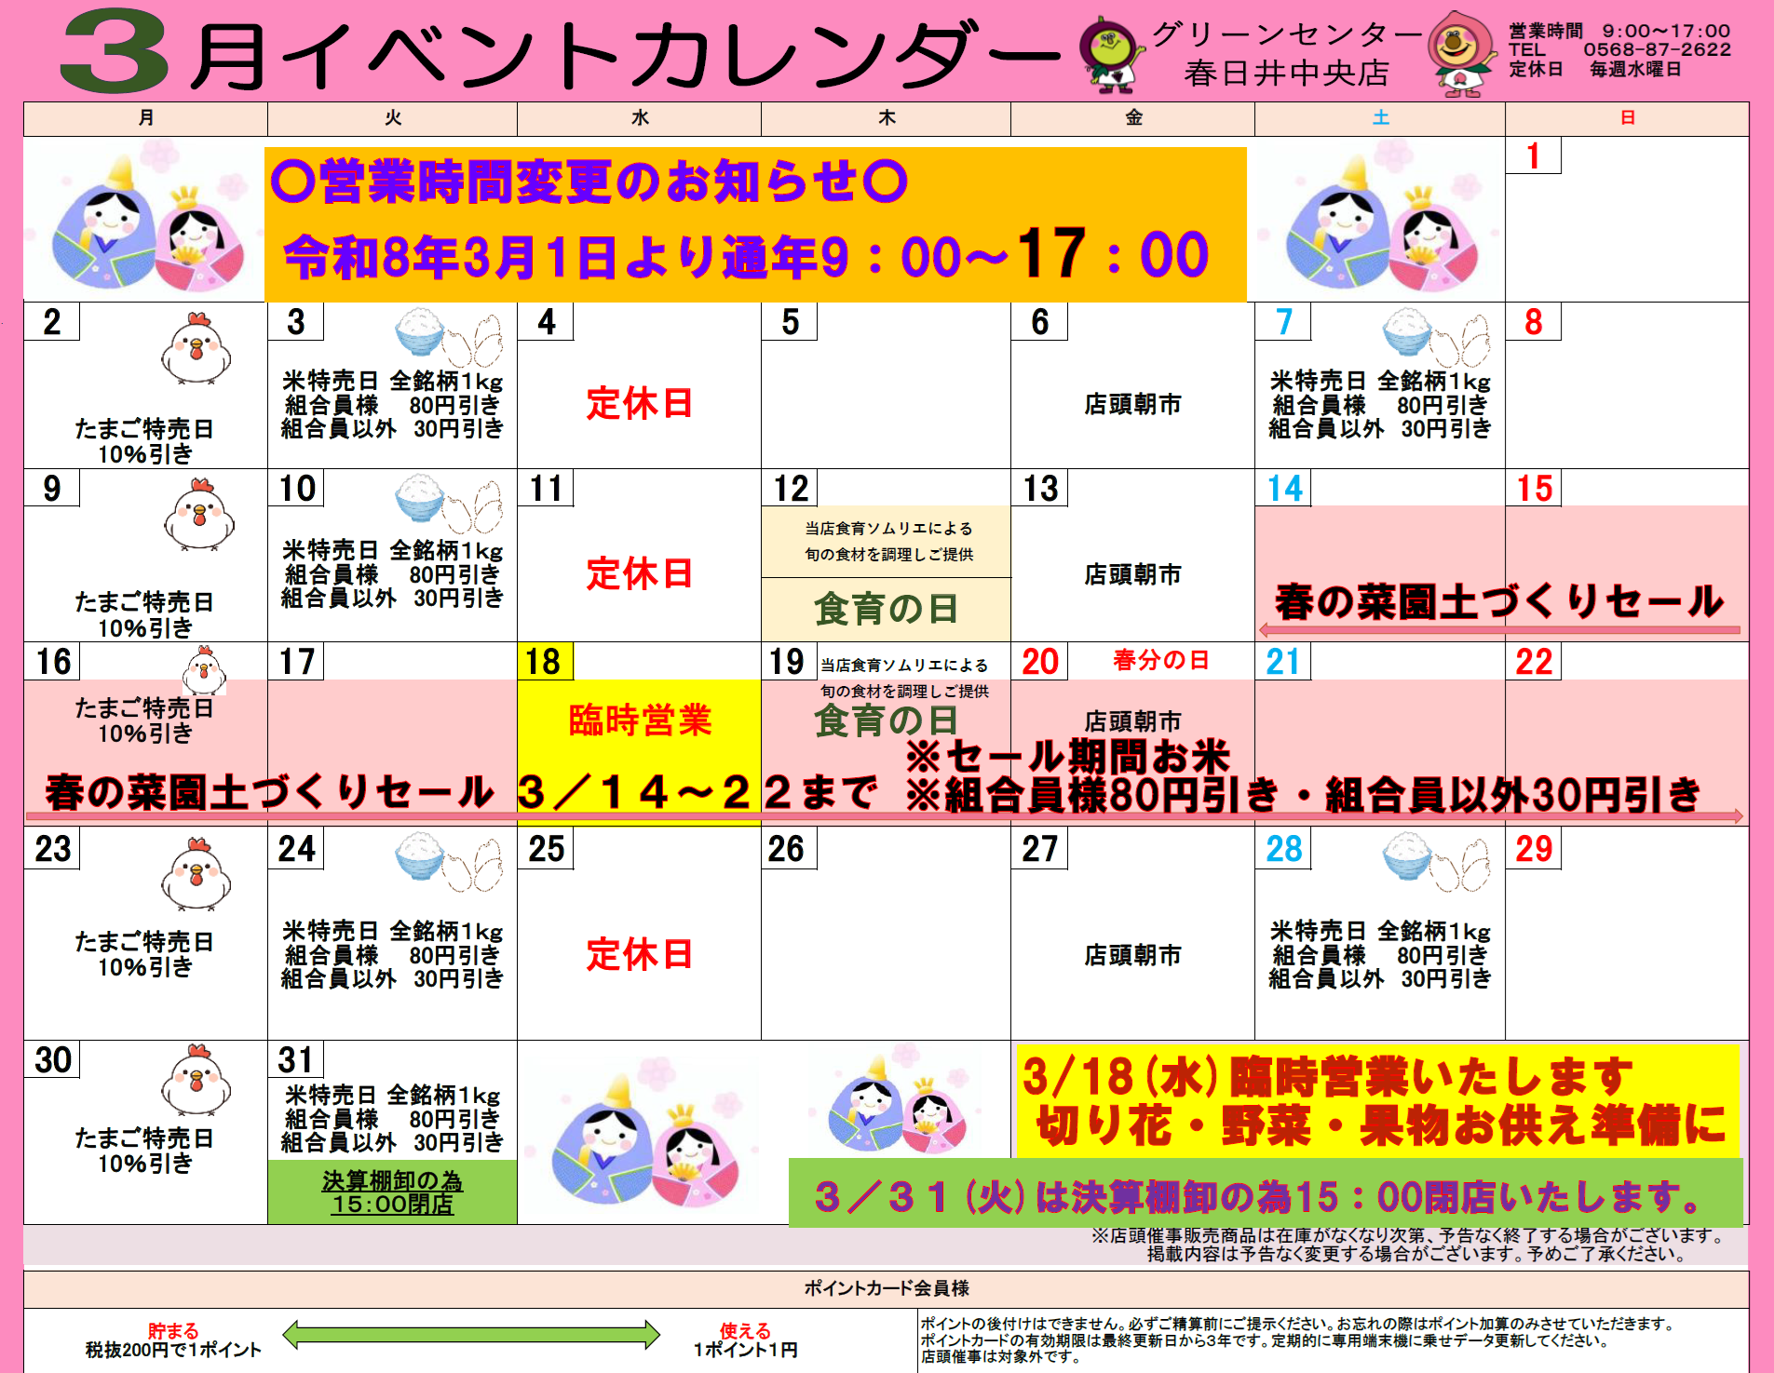Click the 定休日 label on March 4
1774x1373 pixels.
640,404
